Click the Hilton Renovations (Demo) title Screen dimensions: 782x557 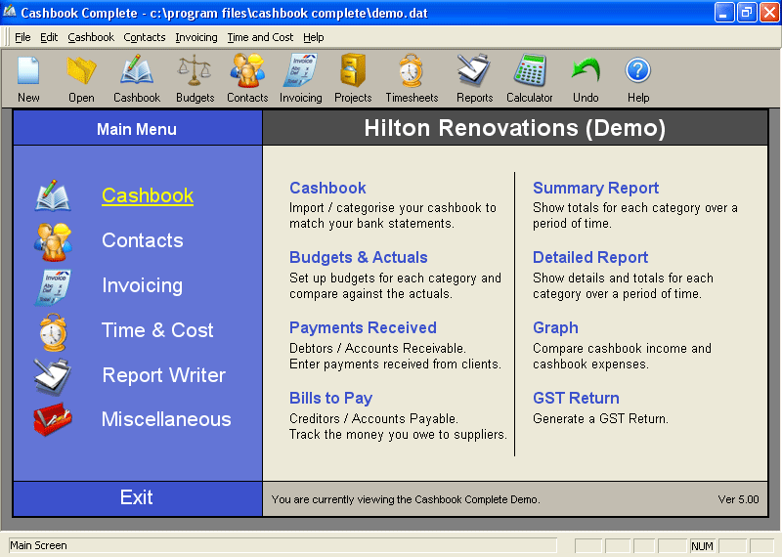click(x=515, y=128)
